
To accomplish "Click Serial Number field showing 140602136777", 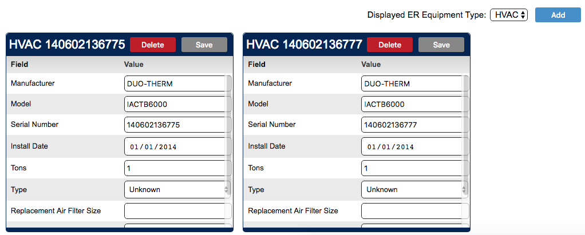I will point(412,125).
